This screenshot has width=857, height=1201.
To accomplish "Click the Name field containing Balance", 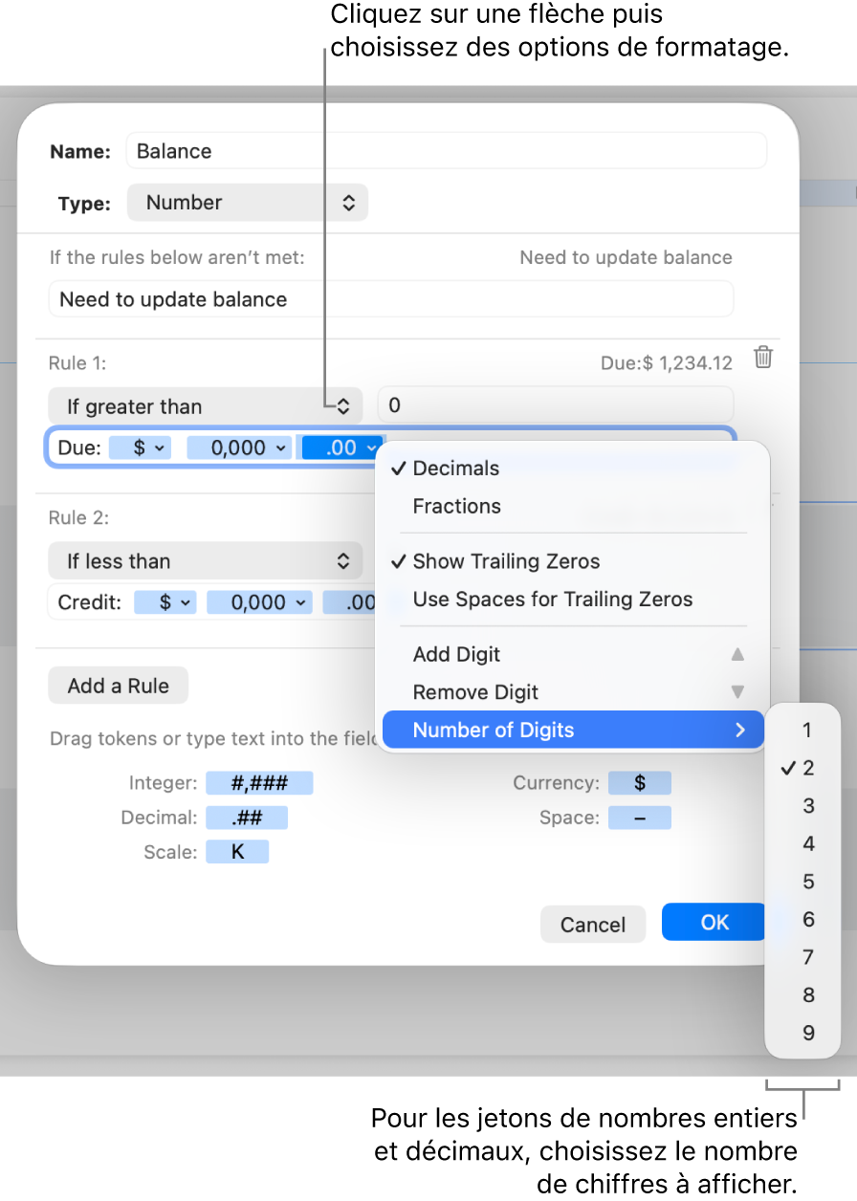I will [446, 151].
